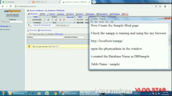Open the Windows Start button
172x96 pixels.
[x=3, y=93]
